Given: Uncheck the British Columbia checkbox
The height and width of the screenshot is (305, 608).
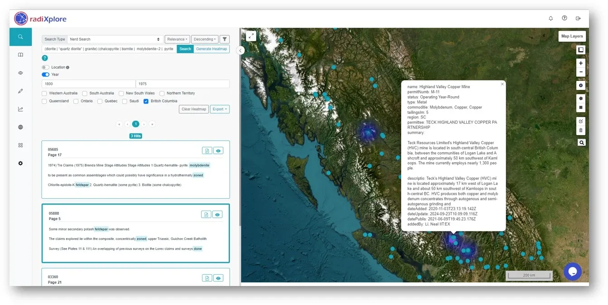Looking at the screenshot, I should coord(146,101).
